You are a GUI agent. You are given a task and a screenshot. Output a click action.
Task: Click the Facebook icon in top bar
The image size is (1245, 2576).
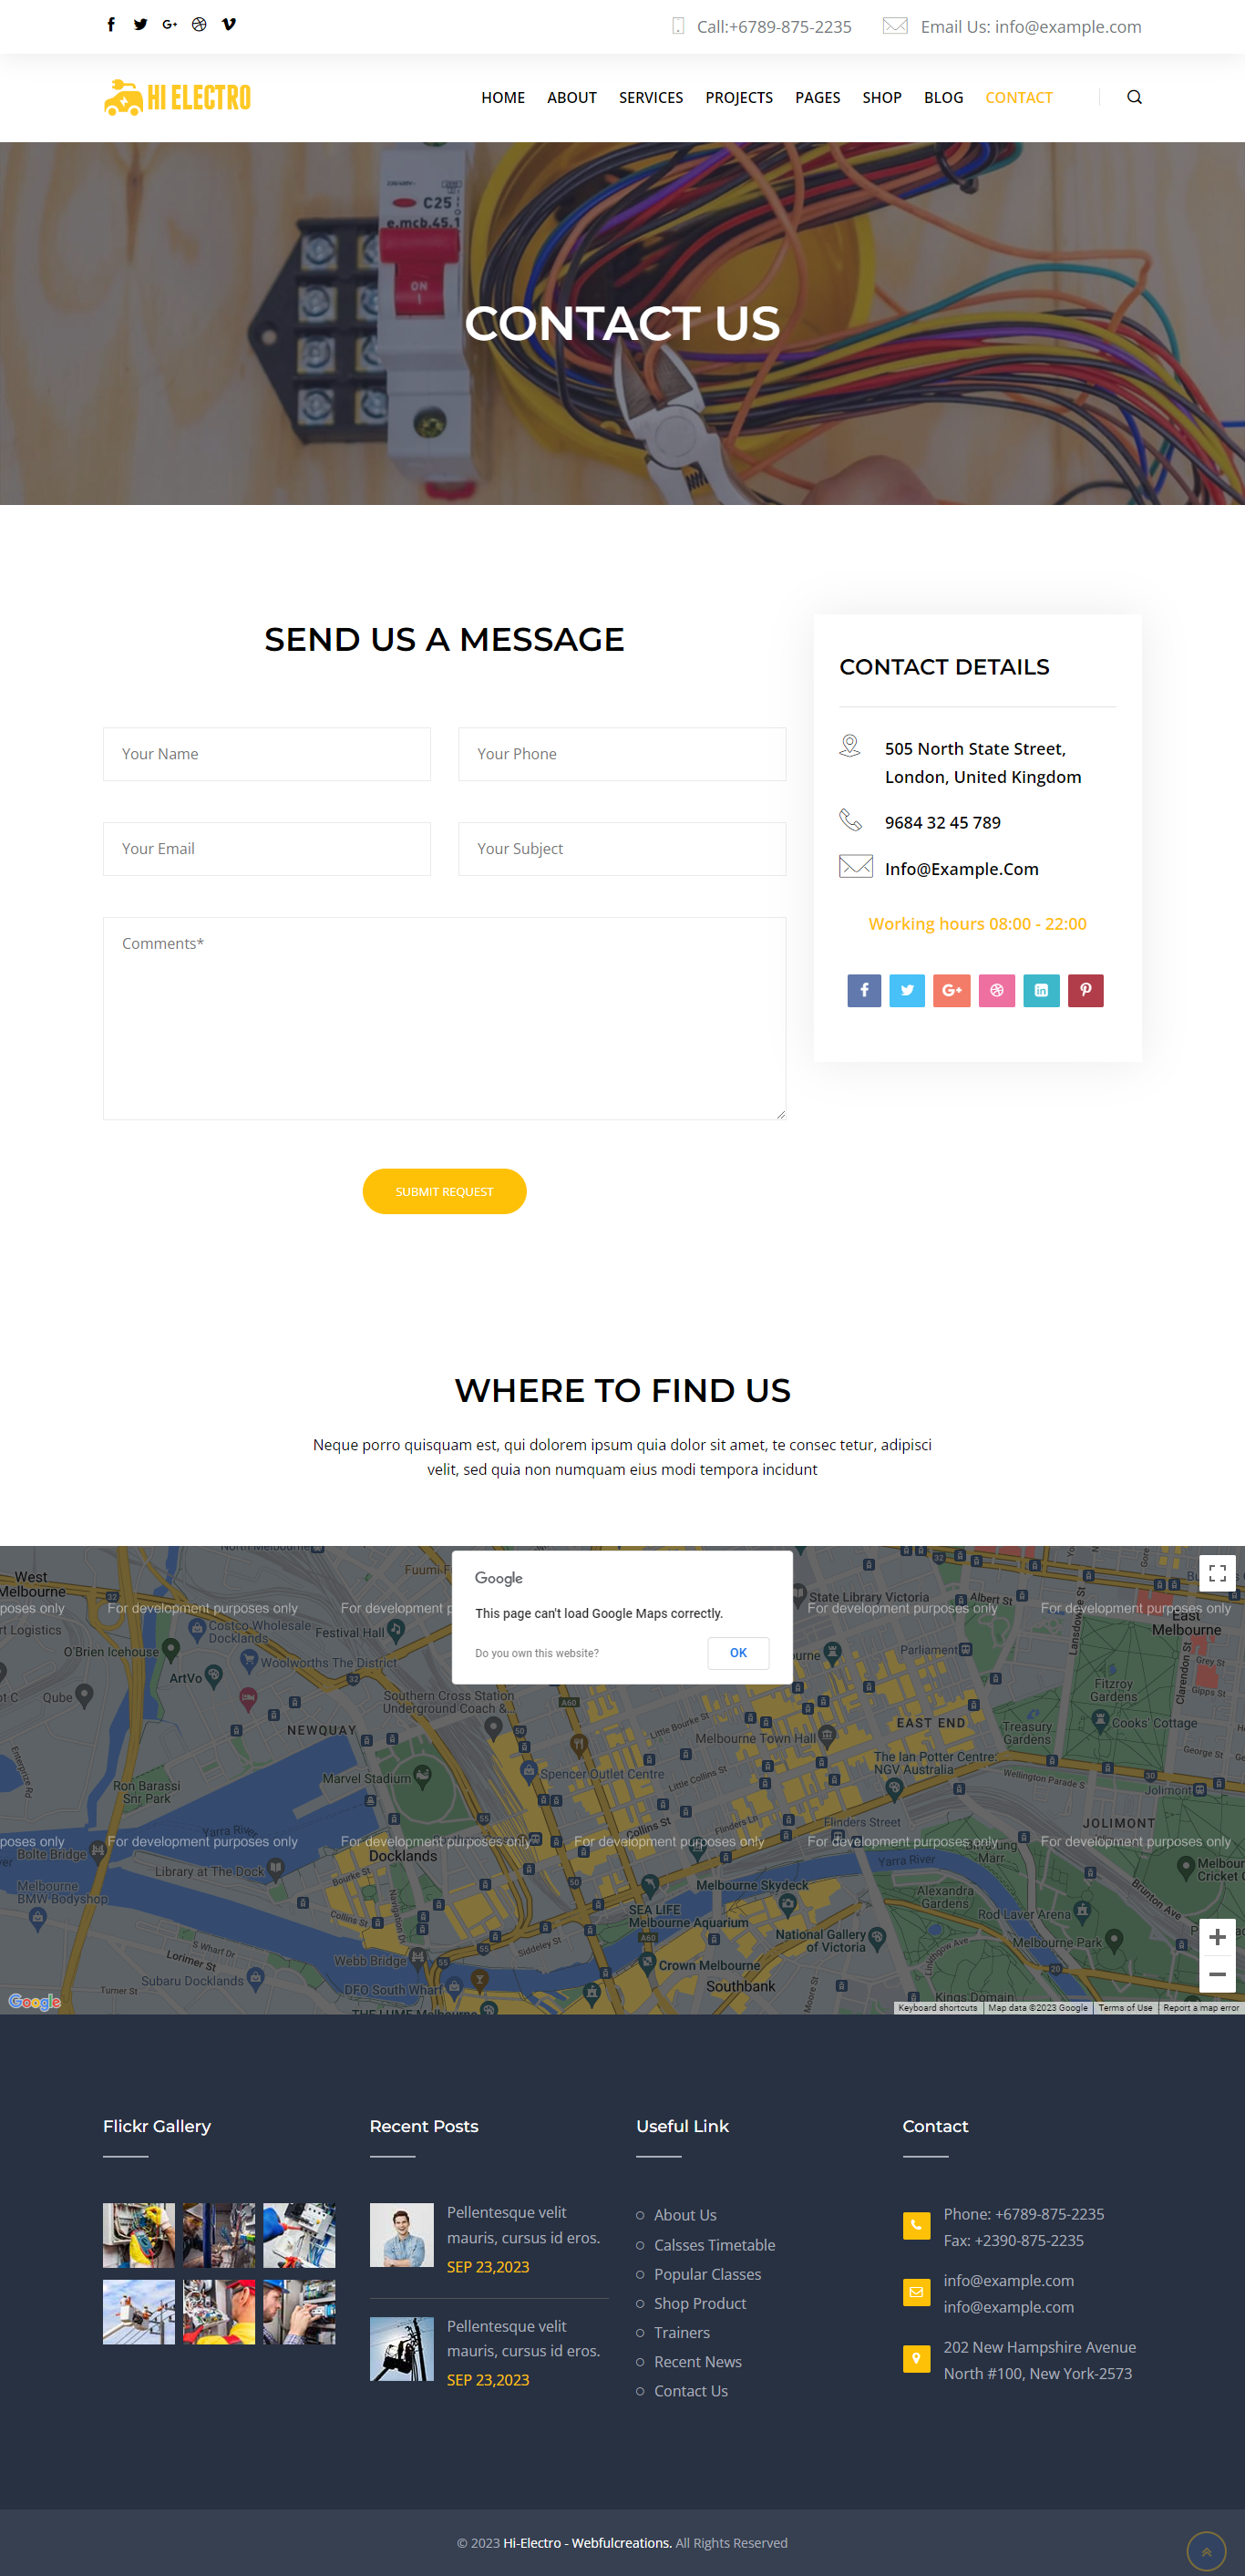[111, 25]
